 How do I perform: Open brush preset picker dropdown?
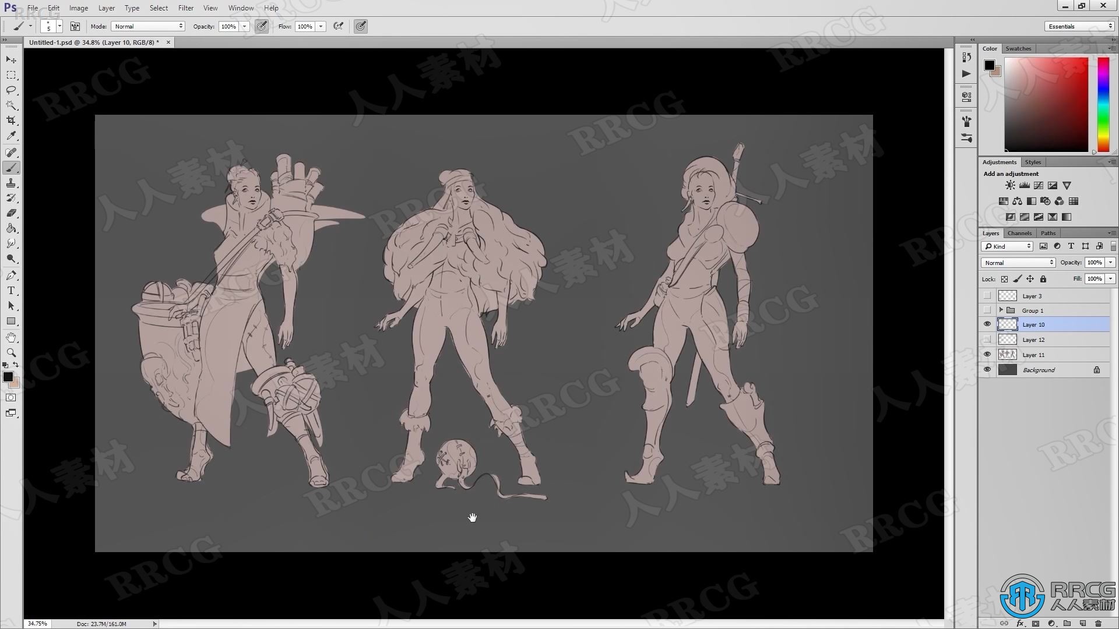pyautogui.click(x=59, y=26)
